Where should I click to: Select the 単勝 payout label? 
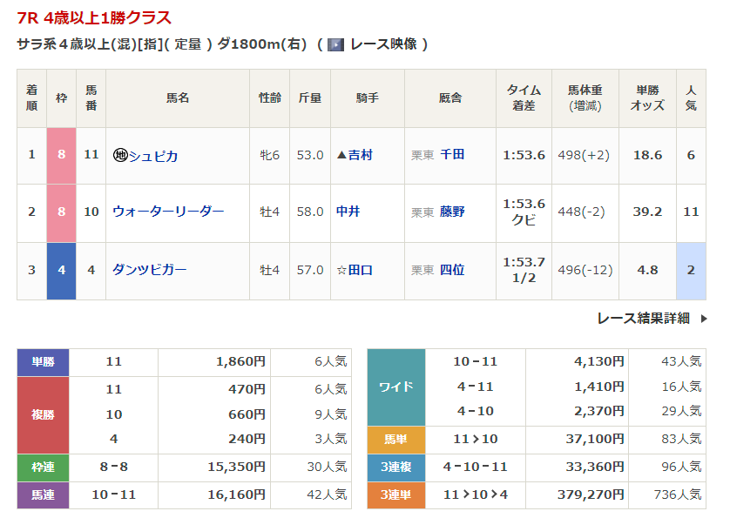coord(44,361)
